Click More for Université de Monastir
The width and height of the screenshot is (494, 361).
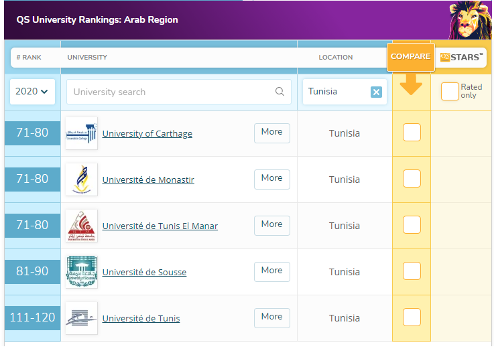(x=272, y=179)
